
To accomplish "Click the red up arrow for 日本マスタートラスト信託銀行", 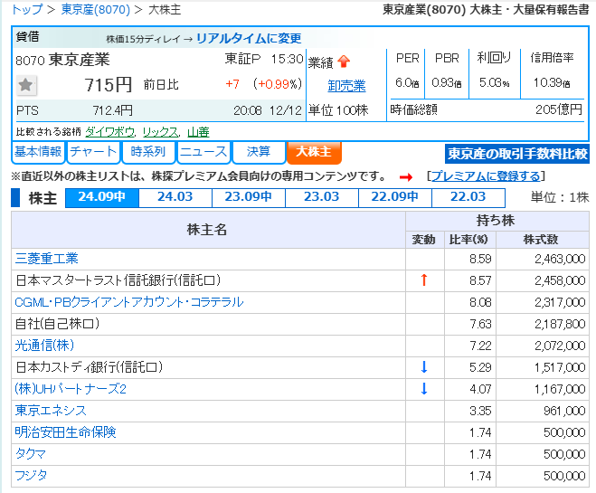I will pyautogui.click(x=424, y=280).
